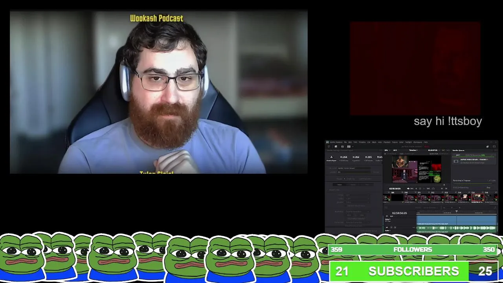
Task: Open the Timeline menu
Action: click(362, 142)
